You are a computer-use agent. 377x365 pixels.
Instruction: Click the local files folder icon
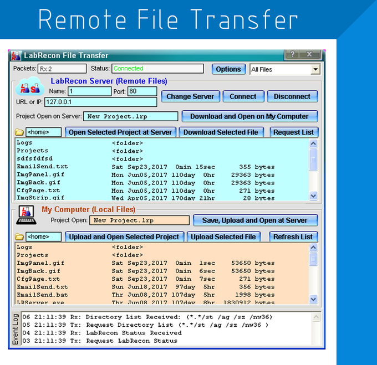click(x=19, y=237)
